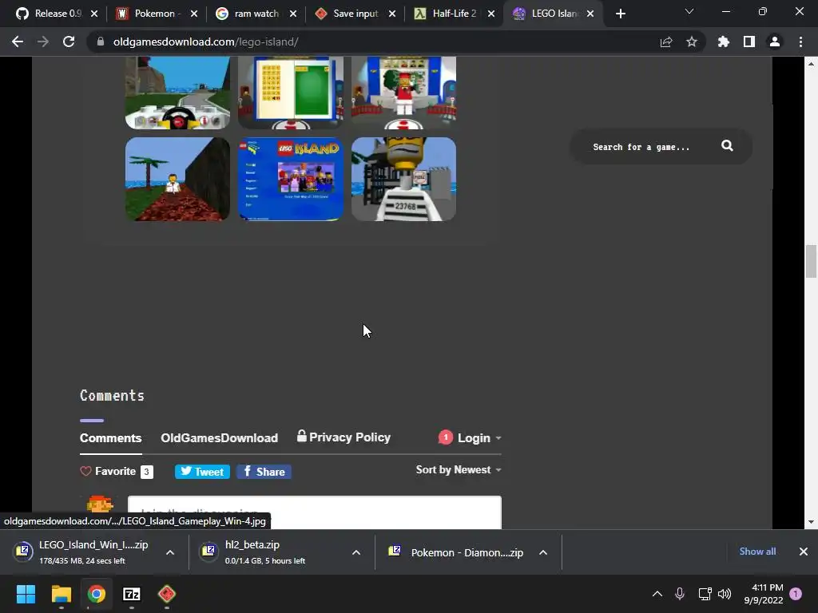Viewport: 818px width, 613px height.
Task: Click the search magnifier icon
Action: click(727, 146)
